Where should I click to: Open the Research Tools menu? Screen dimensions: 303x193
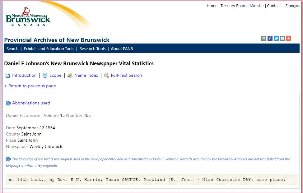(92, 48)
